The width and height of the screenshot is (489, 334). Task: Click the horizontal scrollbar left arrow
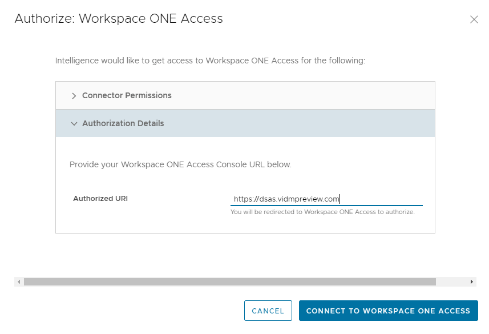tap(19, 282)
